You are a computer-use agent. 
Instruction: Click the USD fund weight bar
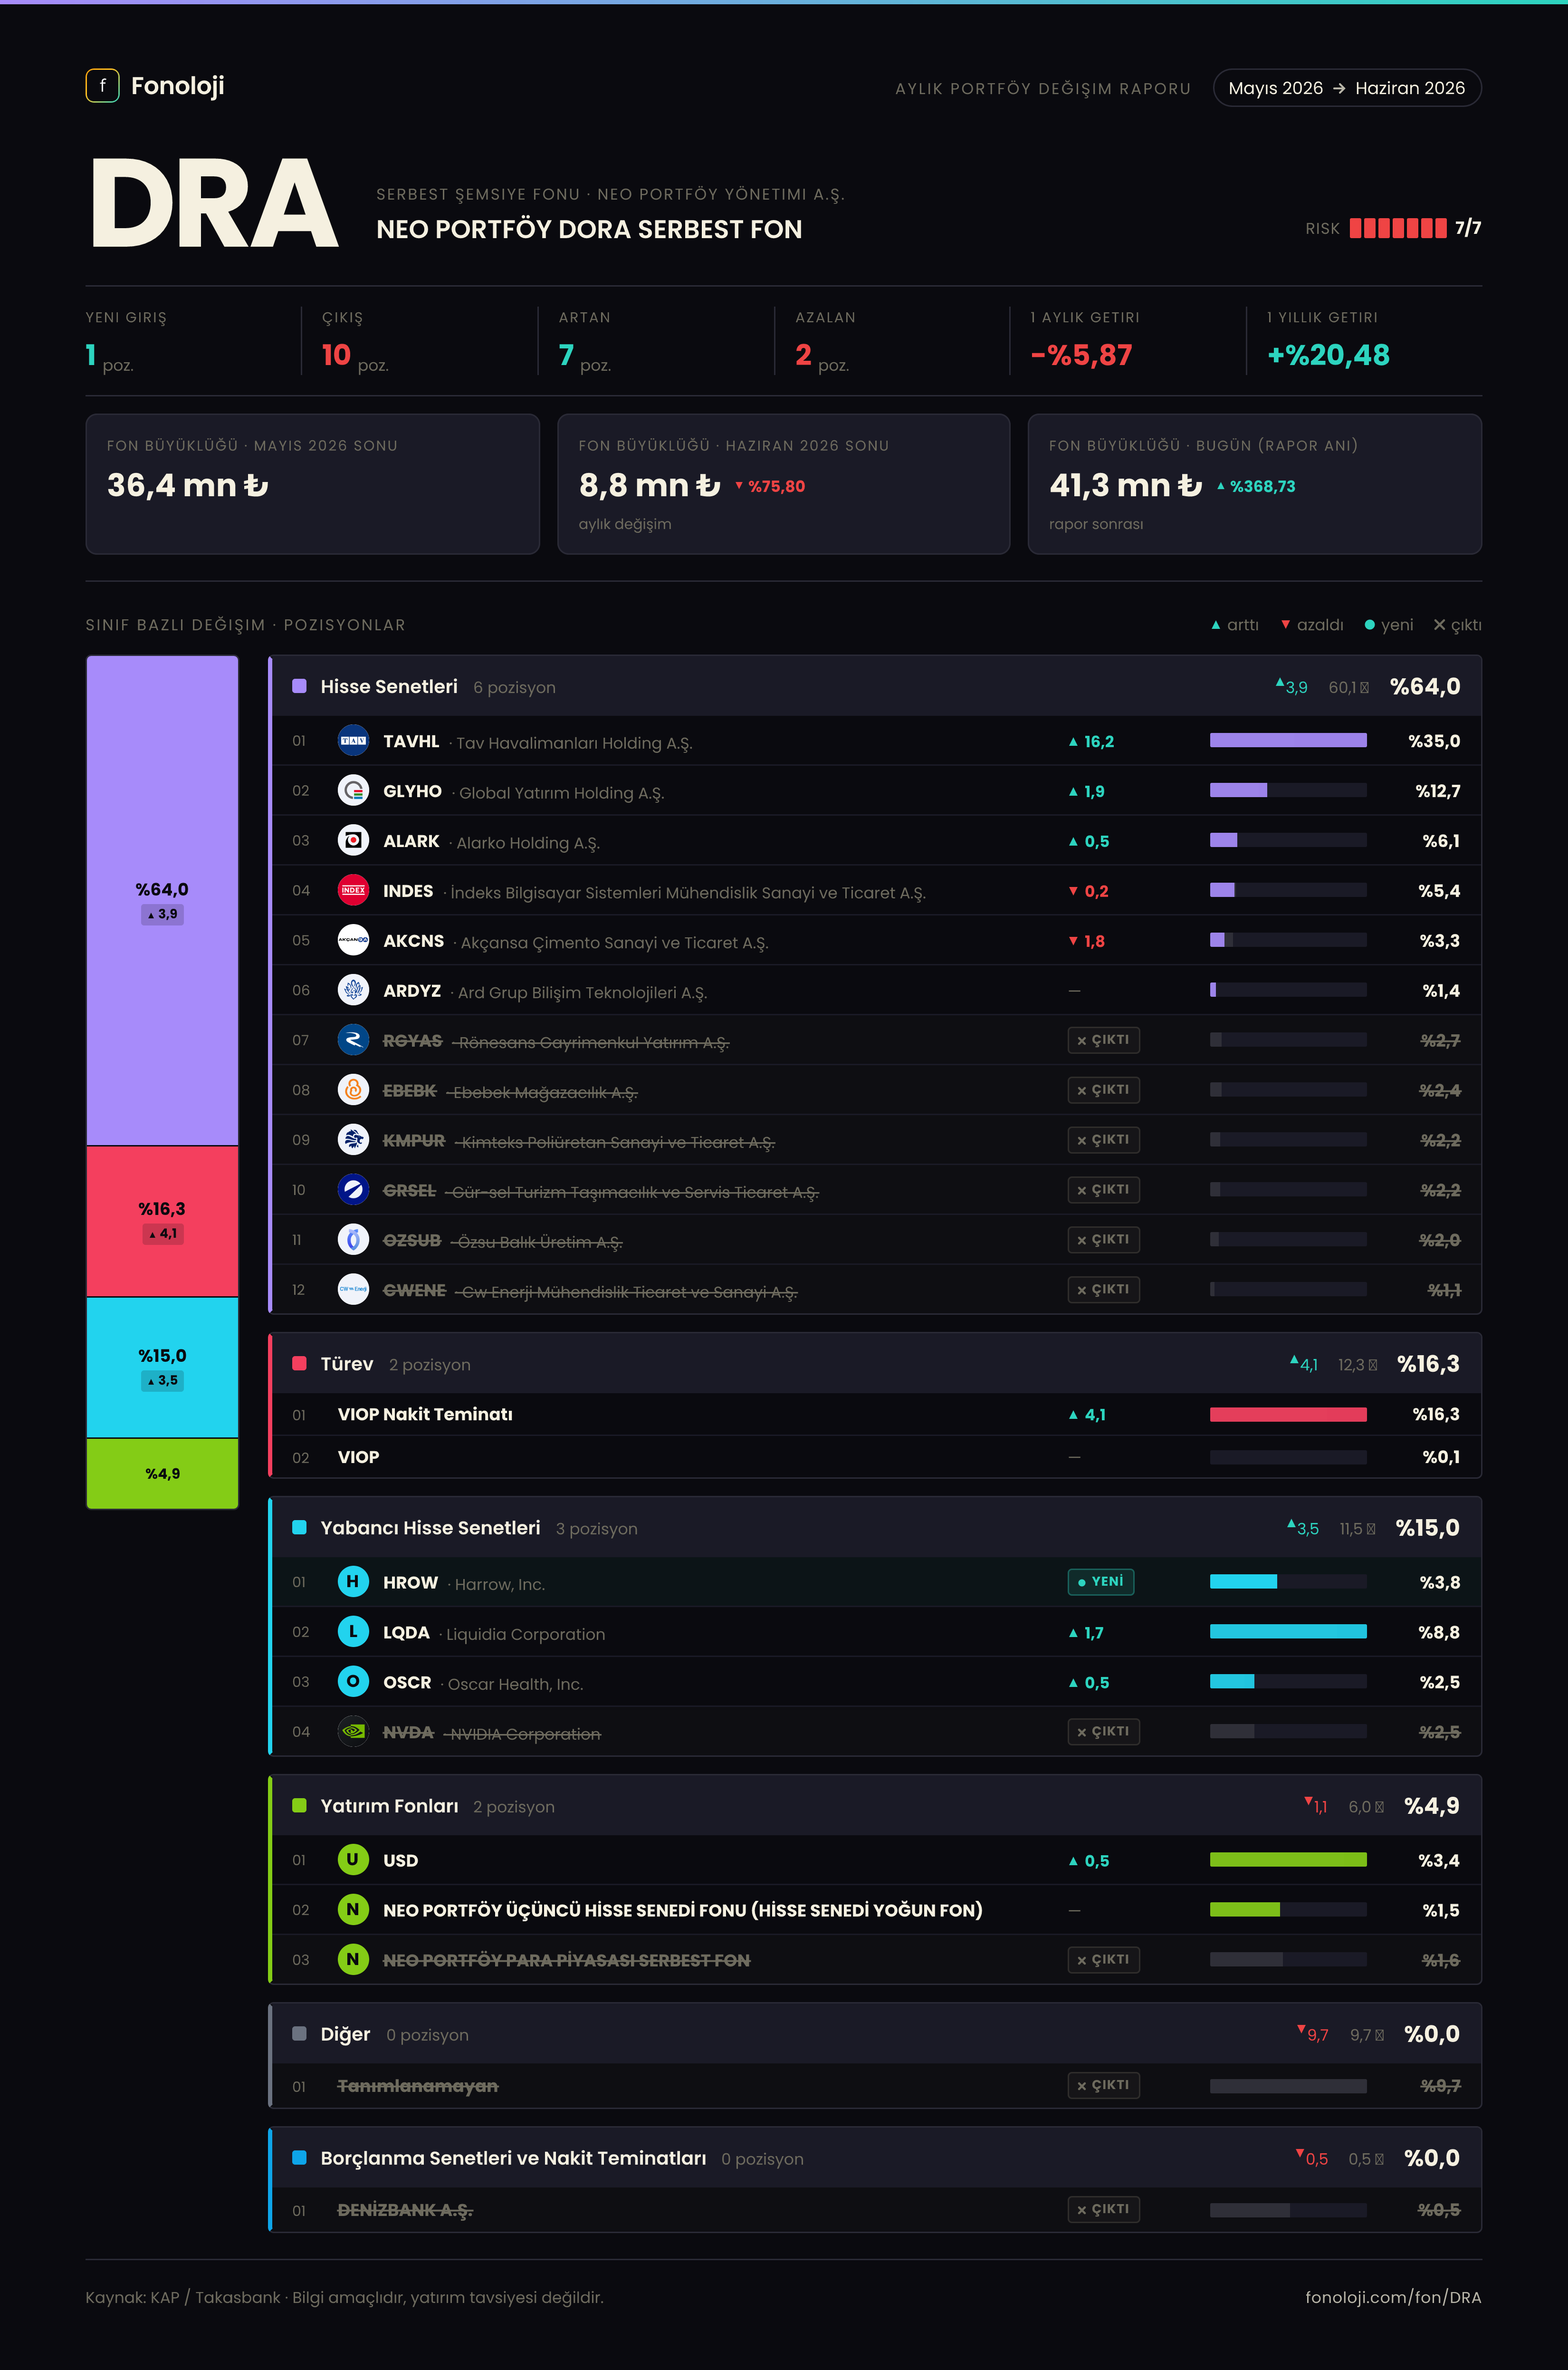[x=1288, y=1860]
